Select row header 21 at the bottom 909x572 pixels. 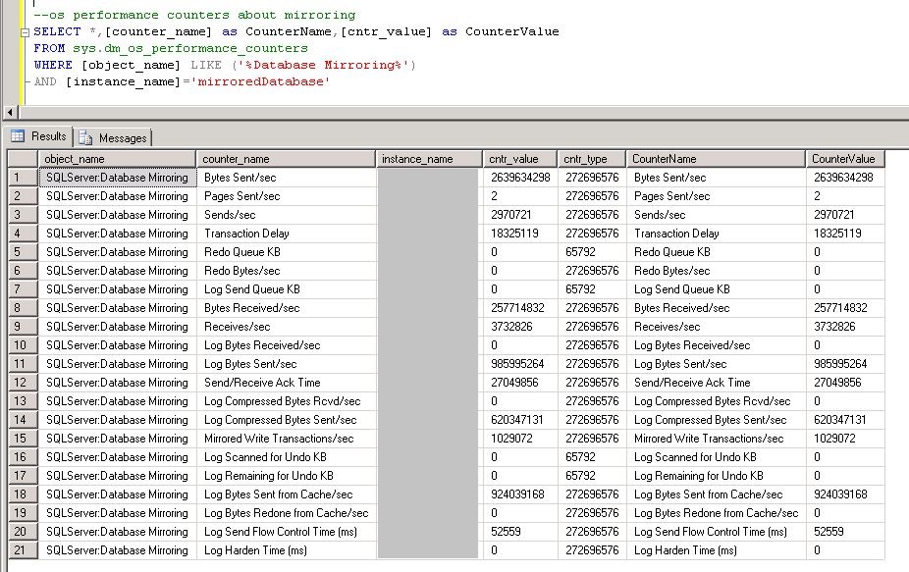pyautogui.click(x=18, y=550)
